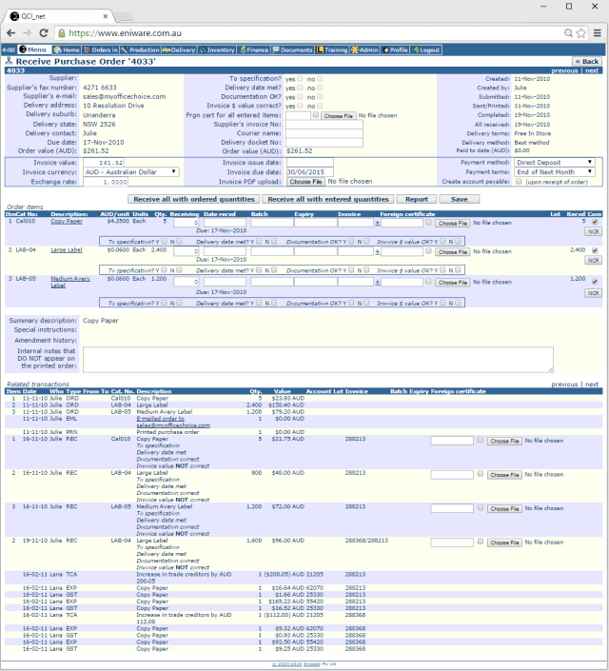This screenshot has height=671, width=609.
Task: Open the Profile menu
Action: (395, 49)
